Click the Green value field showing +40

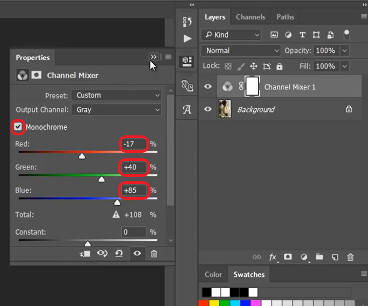click(x=134, y=167)
